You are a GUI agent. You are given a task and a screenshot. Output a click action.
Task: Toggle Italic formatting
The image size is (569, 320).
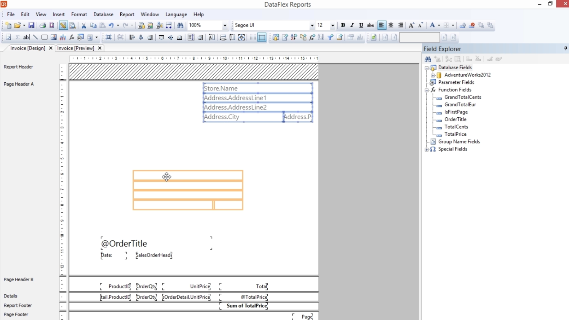[352, 25]
